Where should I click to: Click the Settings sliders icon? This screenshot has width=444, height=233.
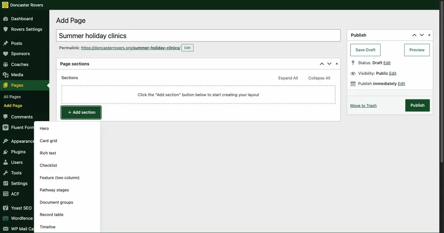(x=6, y=183)
